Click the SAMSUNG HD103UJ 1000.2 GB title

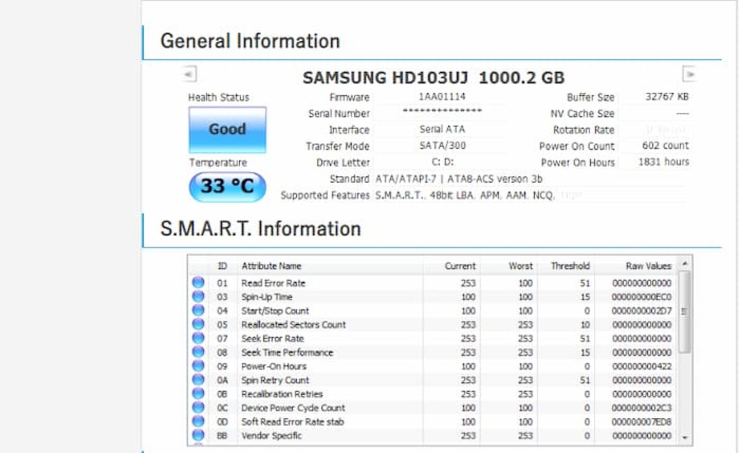pyautogui.click(x=434, y=78)
